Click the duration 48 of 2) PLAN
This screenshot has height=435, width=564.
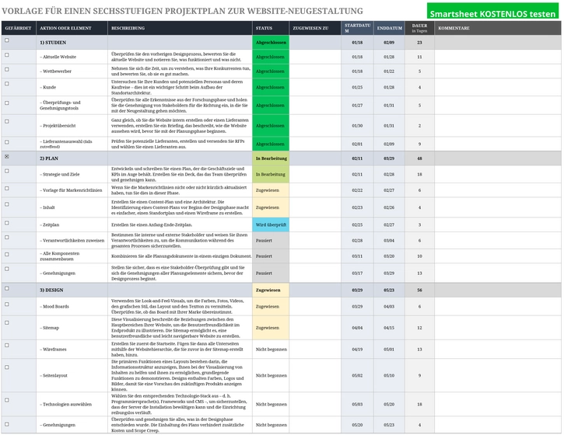tap(419, 158)
